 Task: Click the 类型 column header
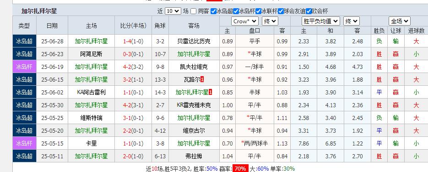[24, 26]
